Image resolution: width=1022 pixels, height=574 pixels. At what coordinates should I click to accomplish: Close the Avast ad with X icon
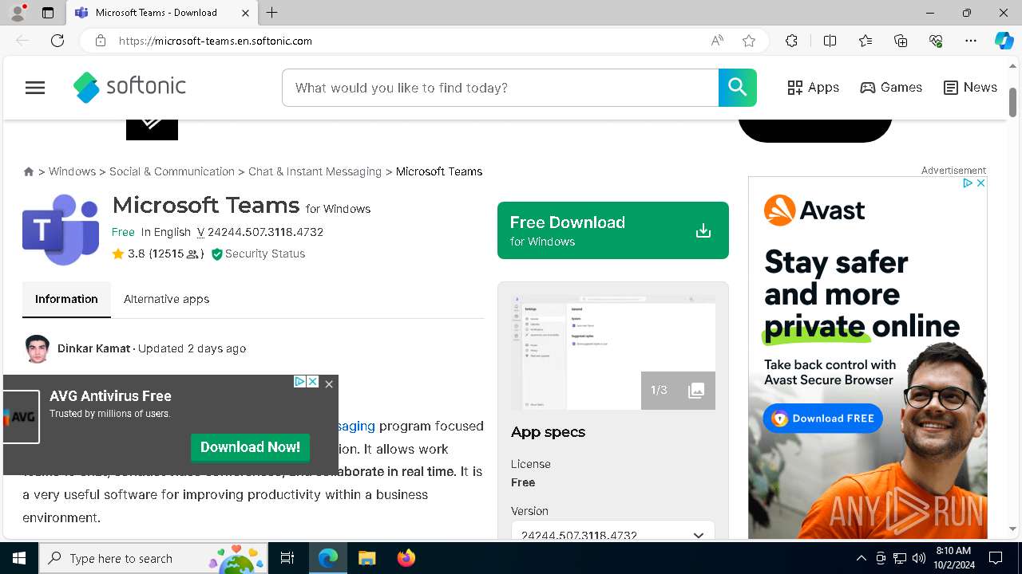[980, 183]
